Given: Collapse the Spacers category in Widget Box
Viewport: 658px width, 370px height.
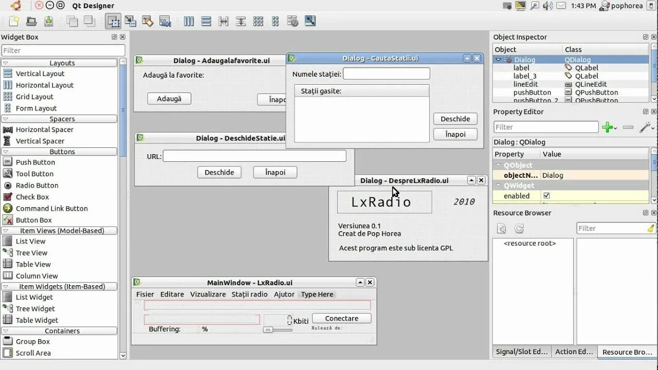Looking at the screenshot, I should [x=6, y=119].
